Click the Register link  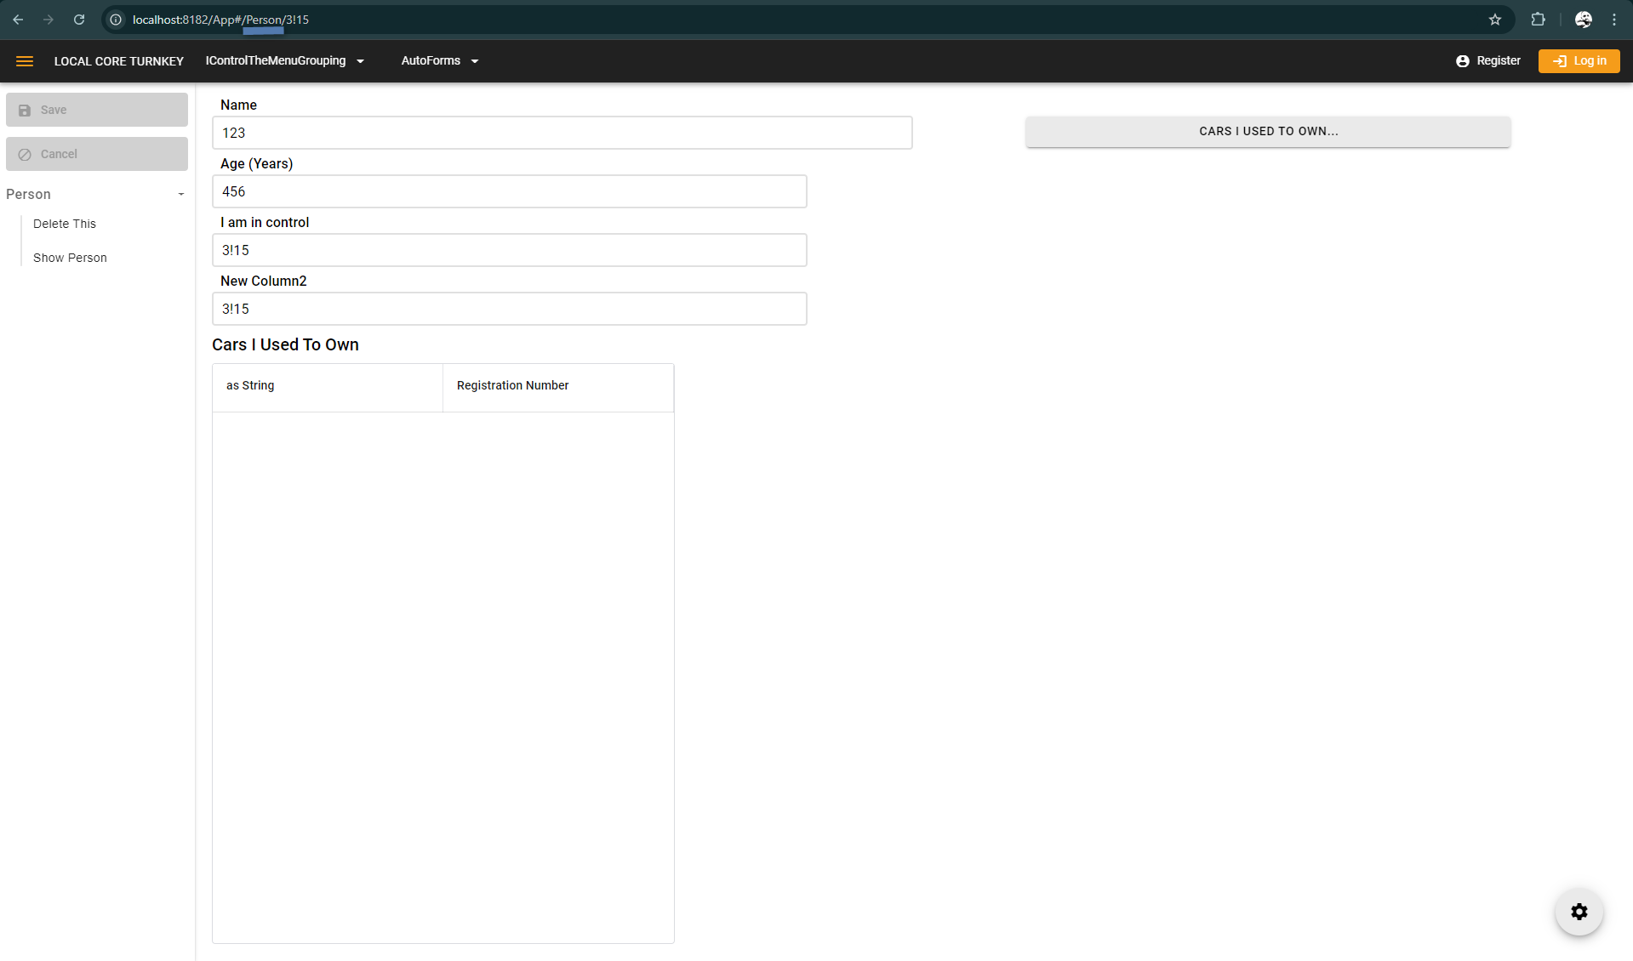click(x=1488, y=61)
